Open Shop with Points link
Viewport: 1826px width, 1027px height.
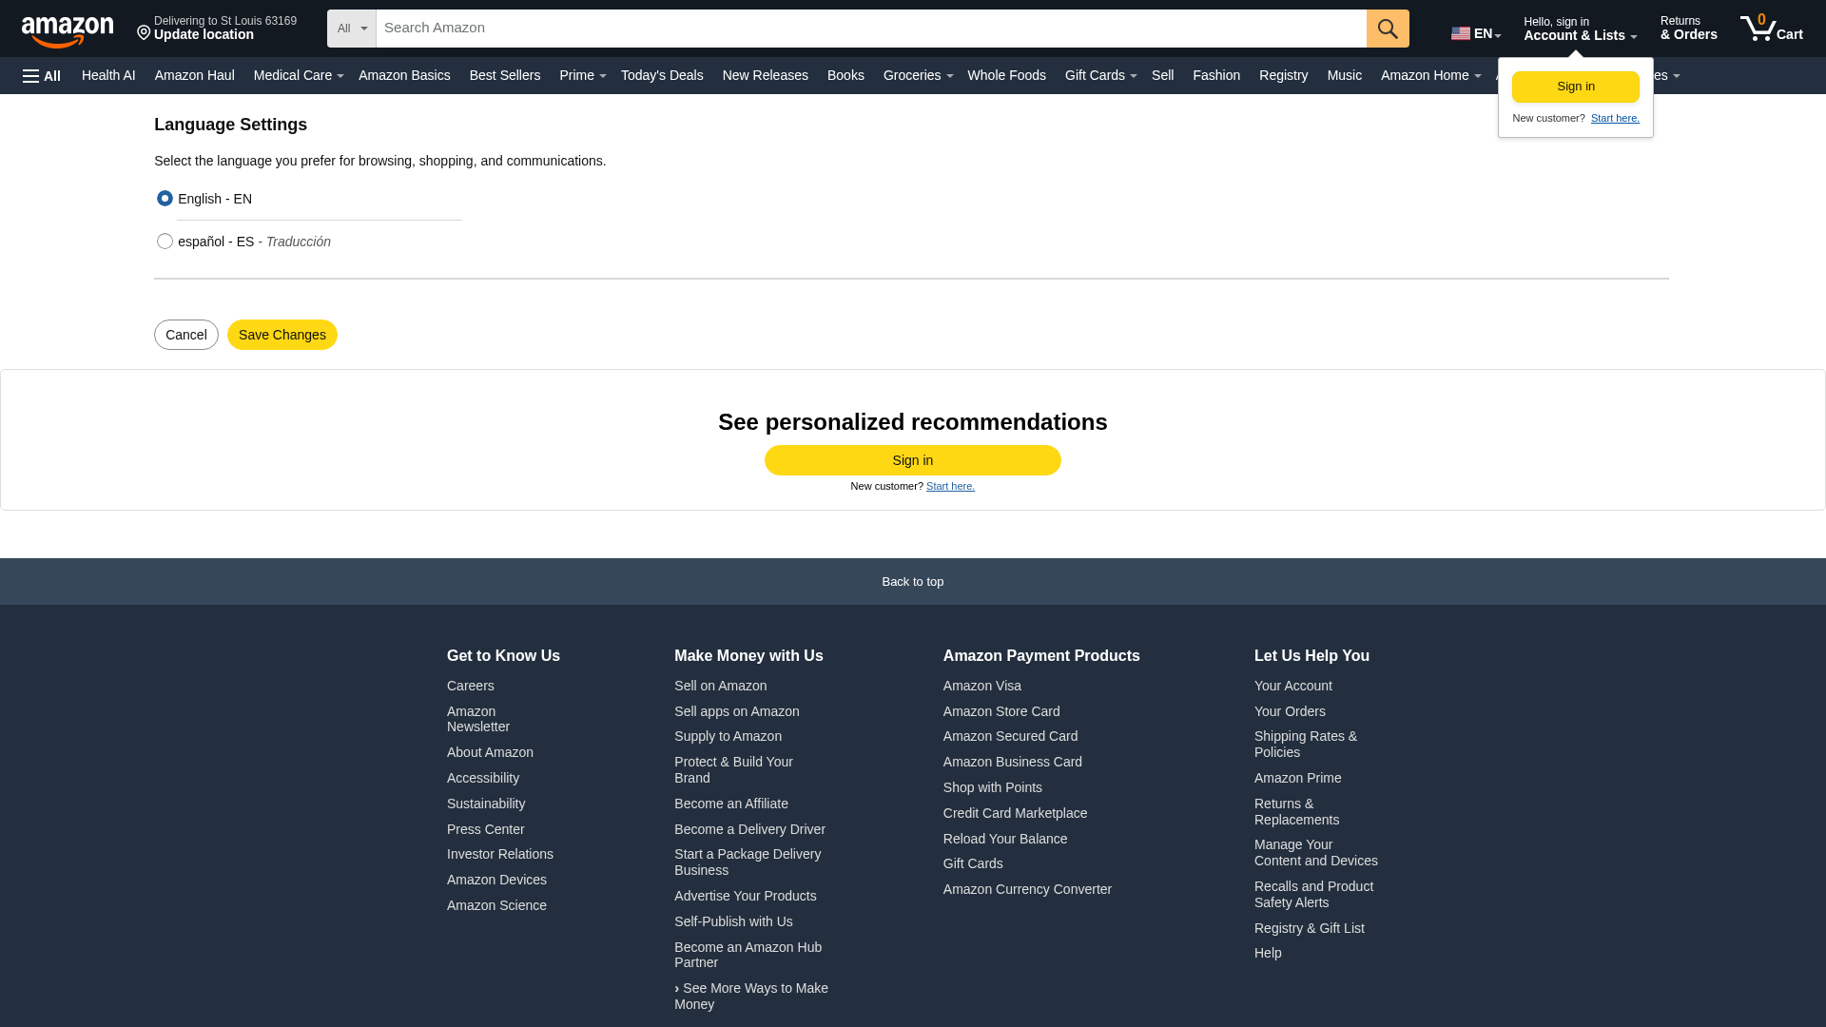click(x=993, y=787)
